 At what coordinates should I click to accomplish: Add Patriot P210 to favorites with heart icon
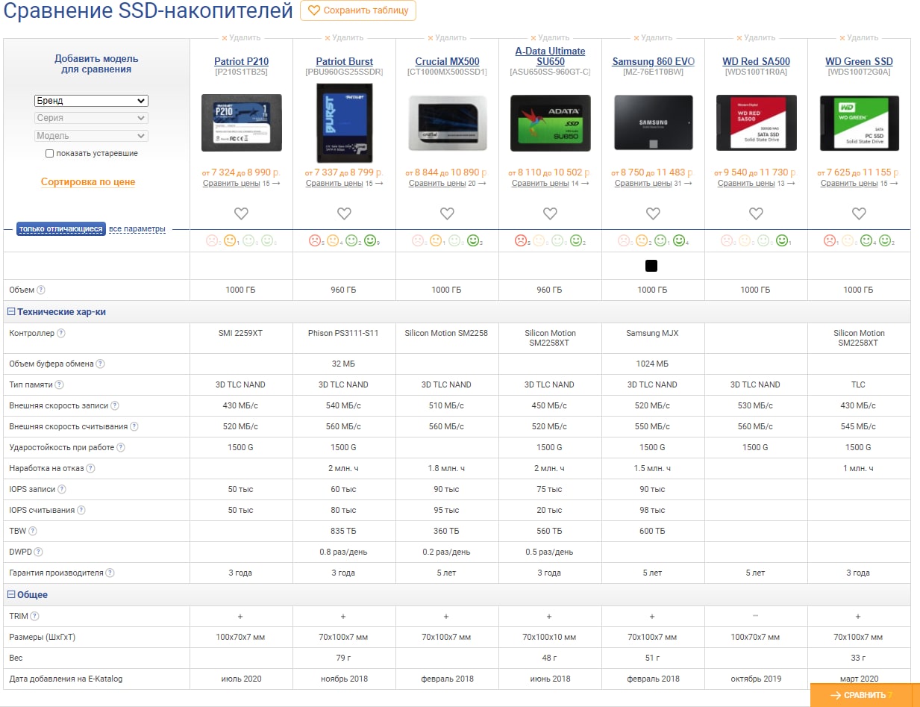pyautogui.click(x=241, y=214)
